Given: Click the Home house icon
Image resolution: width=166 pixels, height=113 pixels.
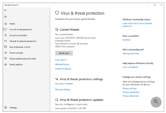Looking at the screenshot, I should pyautogui.click(x=5, y=24).
